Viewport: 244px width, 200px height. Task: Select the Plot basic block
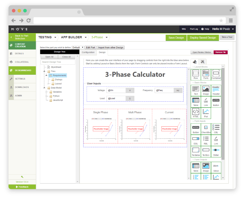coord(206,113)
